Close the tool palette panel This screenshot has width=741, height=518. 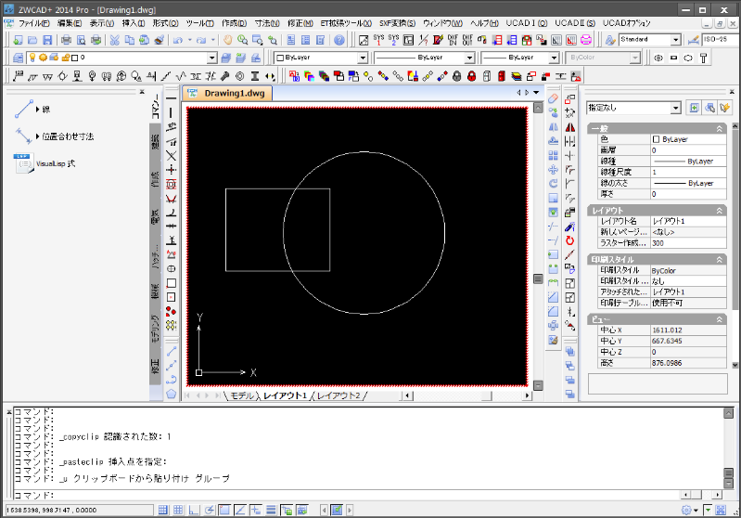click(142, 92)
